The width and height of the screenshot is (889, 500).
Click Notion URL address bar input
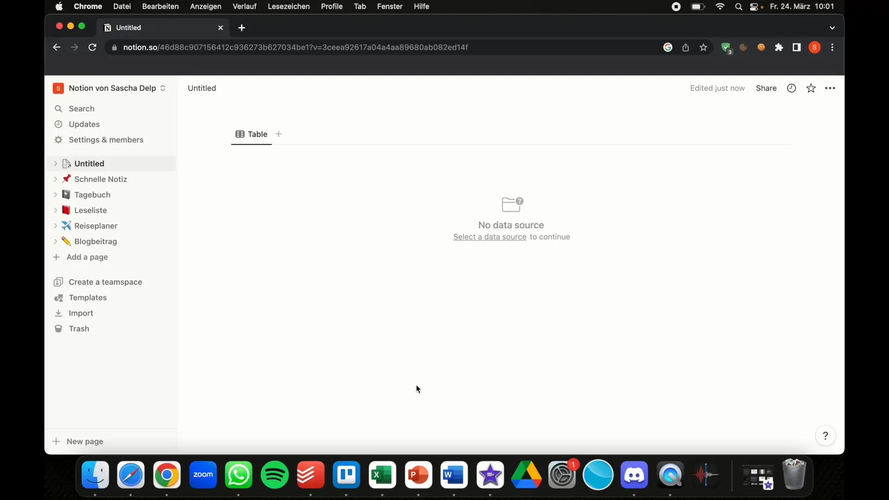(295, 47)
